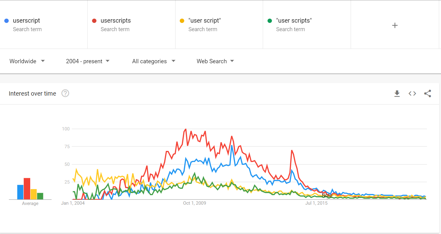
Task: Click the share icon on chart
Action: 428,93
